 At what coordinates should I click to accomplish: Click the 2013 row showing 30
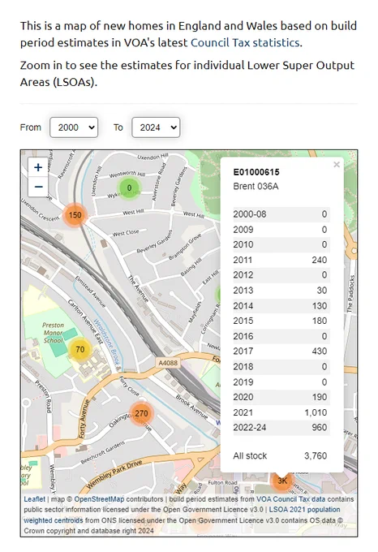[281, 290]
